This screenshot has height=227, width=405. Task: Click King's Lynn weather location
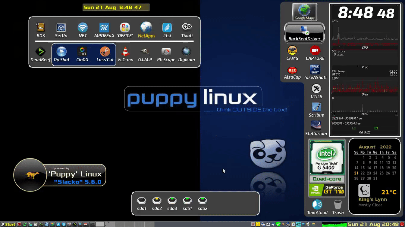pos(373,199)
